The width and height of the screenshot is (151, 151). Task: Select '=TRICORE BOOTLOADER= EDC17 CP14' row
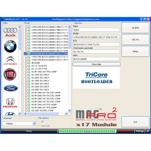point(49,39)
